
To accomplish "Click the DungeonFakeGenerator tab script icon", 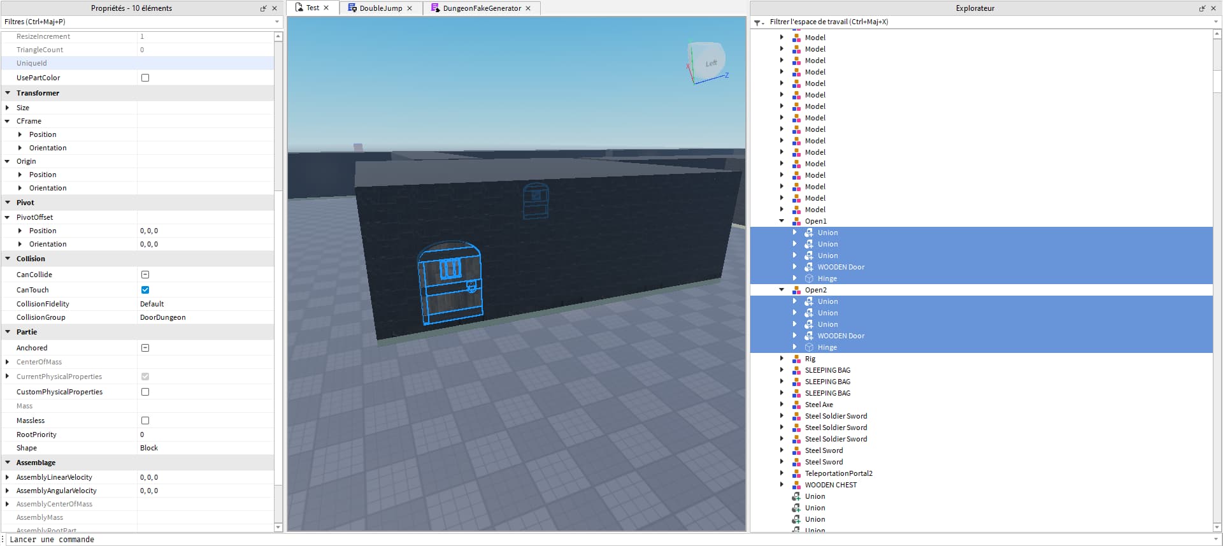I will tap(435, 8).
